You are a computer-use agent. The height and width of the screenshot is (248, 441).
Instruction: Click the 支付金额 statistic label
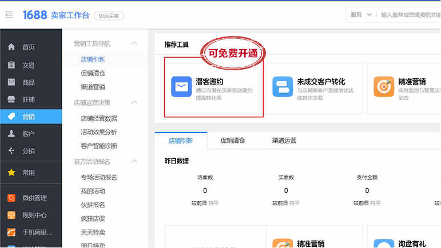[x=367, y=177]
